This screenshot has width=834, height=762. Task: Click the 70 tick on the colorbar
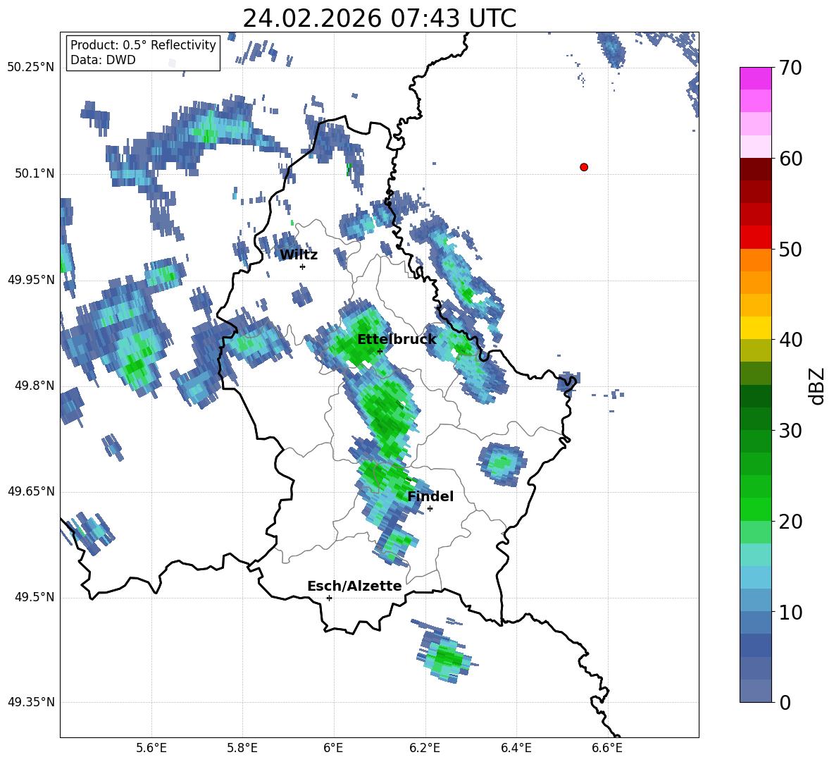(791, 68)
